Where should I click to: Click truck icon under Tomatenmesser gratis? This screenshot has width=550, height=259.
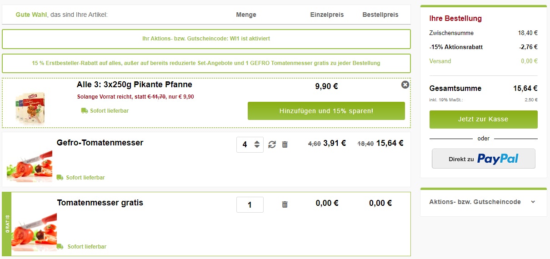(x=60, y=246)
